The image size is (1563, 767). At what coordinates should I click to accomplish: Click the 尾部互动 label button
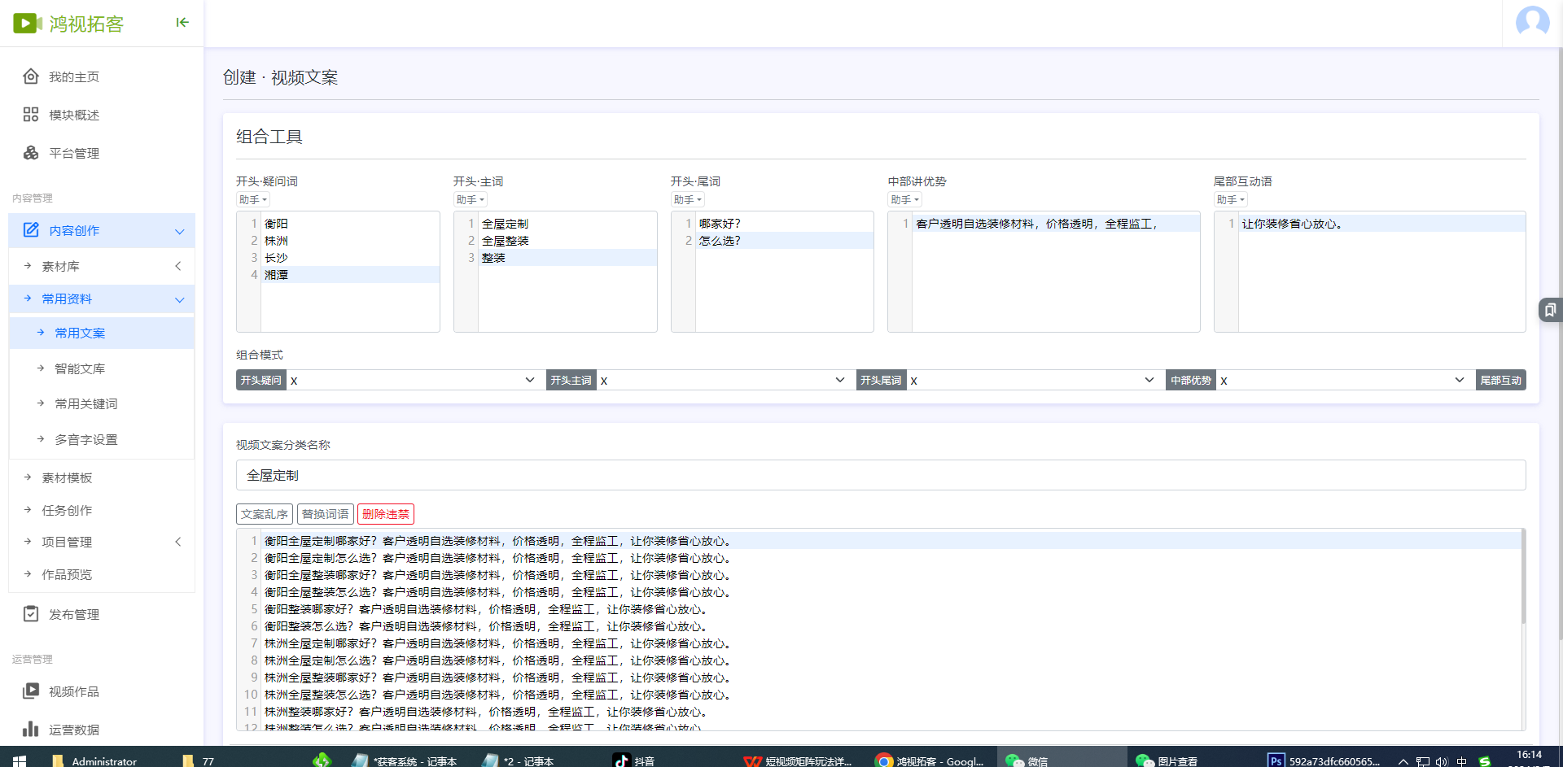click(1500, 380)
